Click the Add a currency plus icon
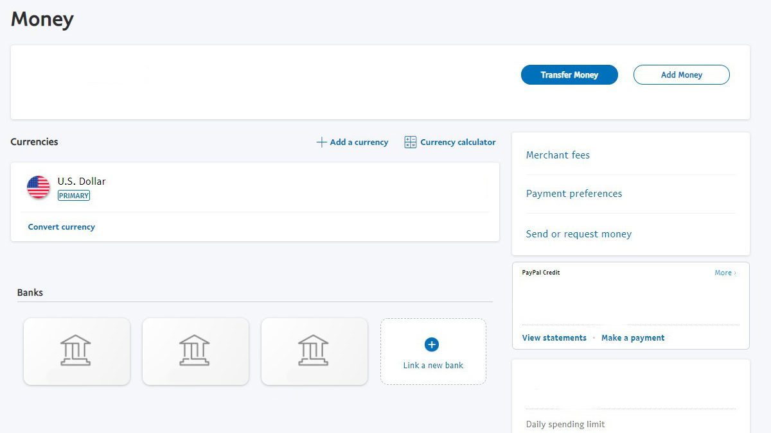The image size is (771, 433). (322, 142)
